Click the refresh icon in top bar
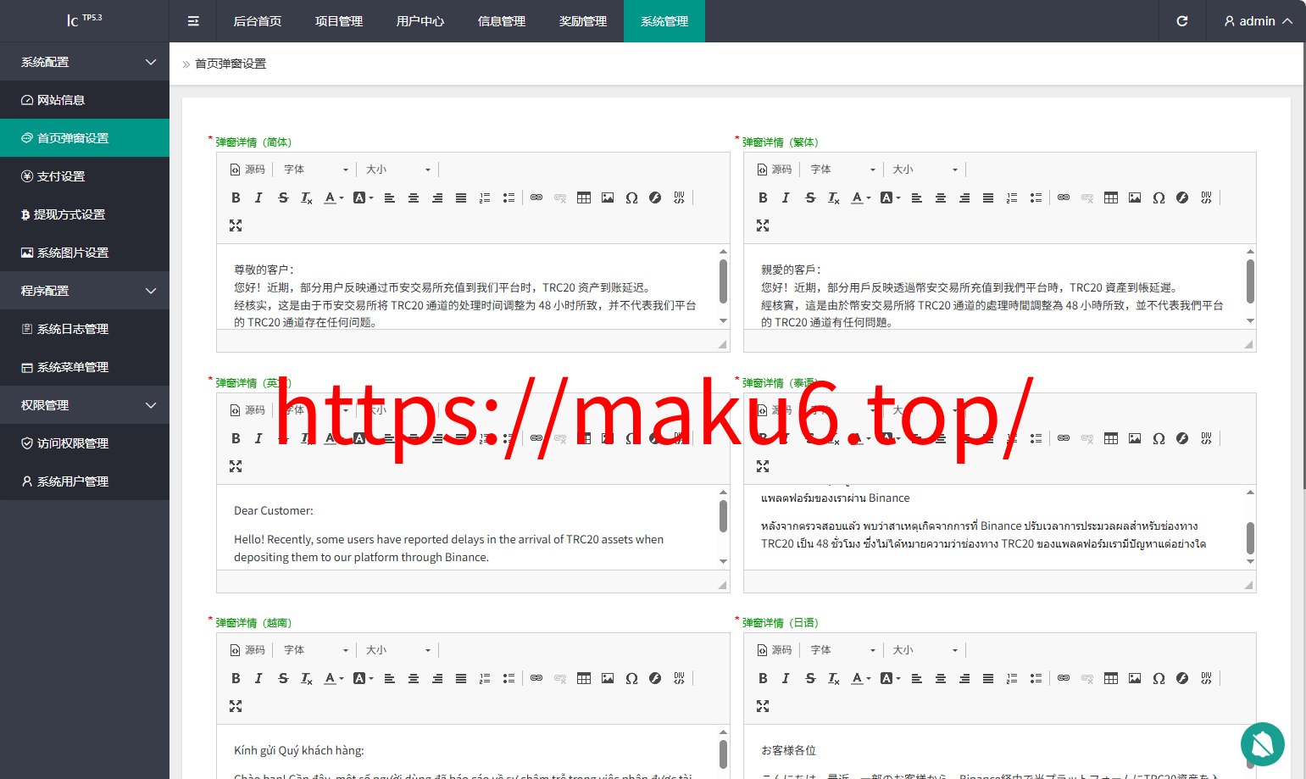 point(1182,21)
